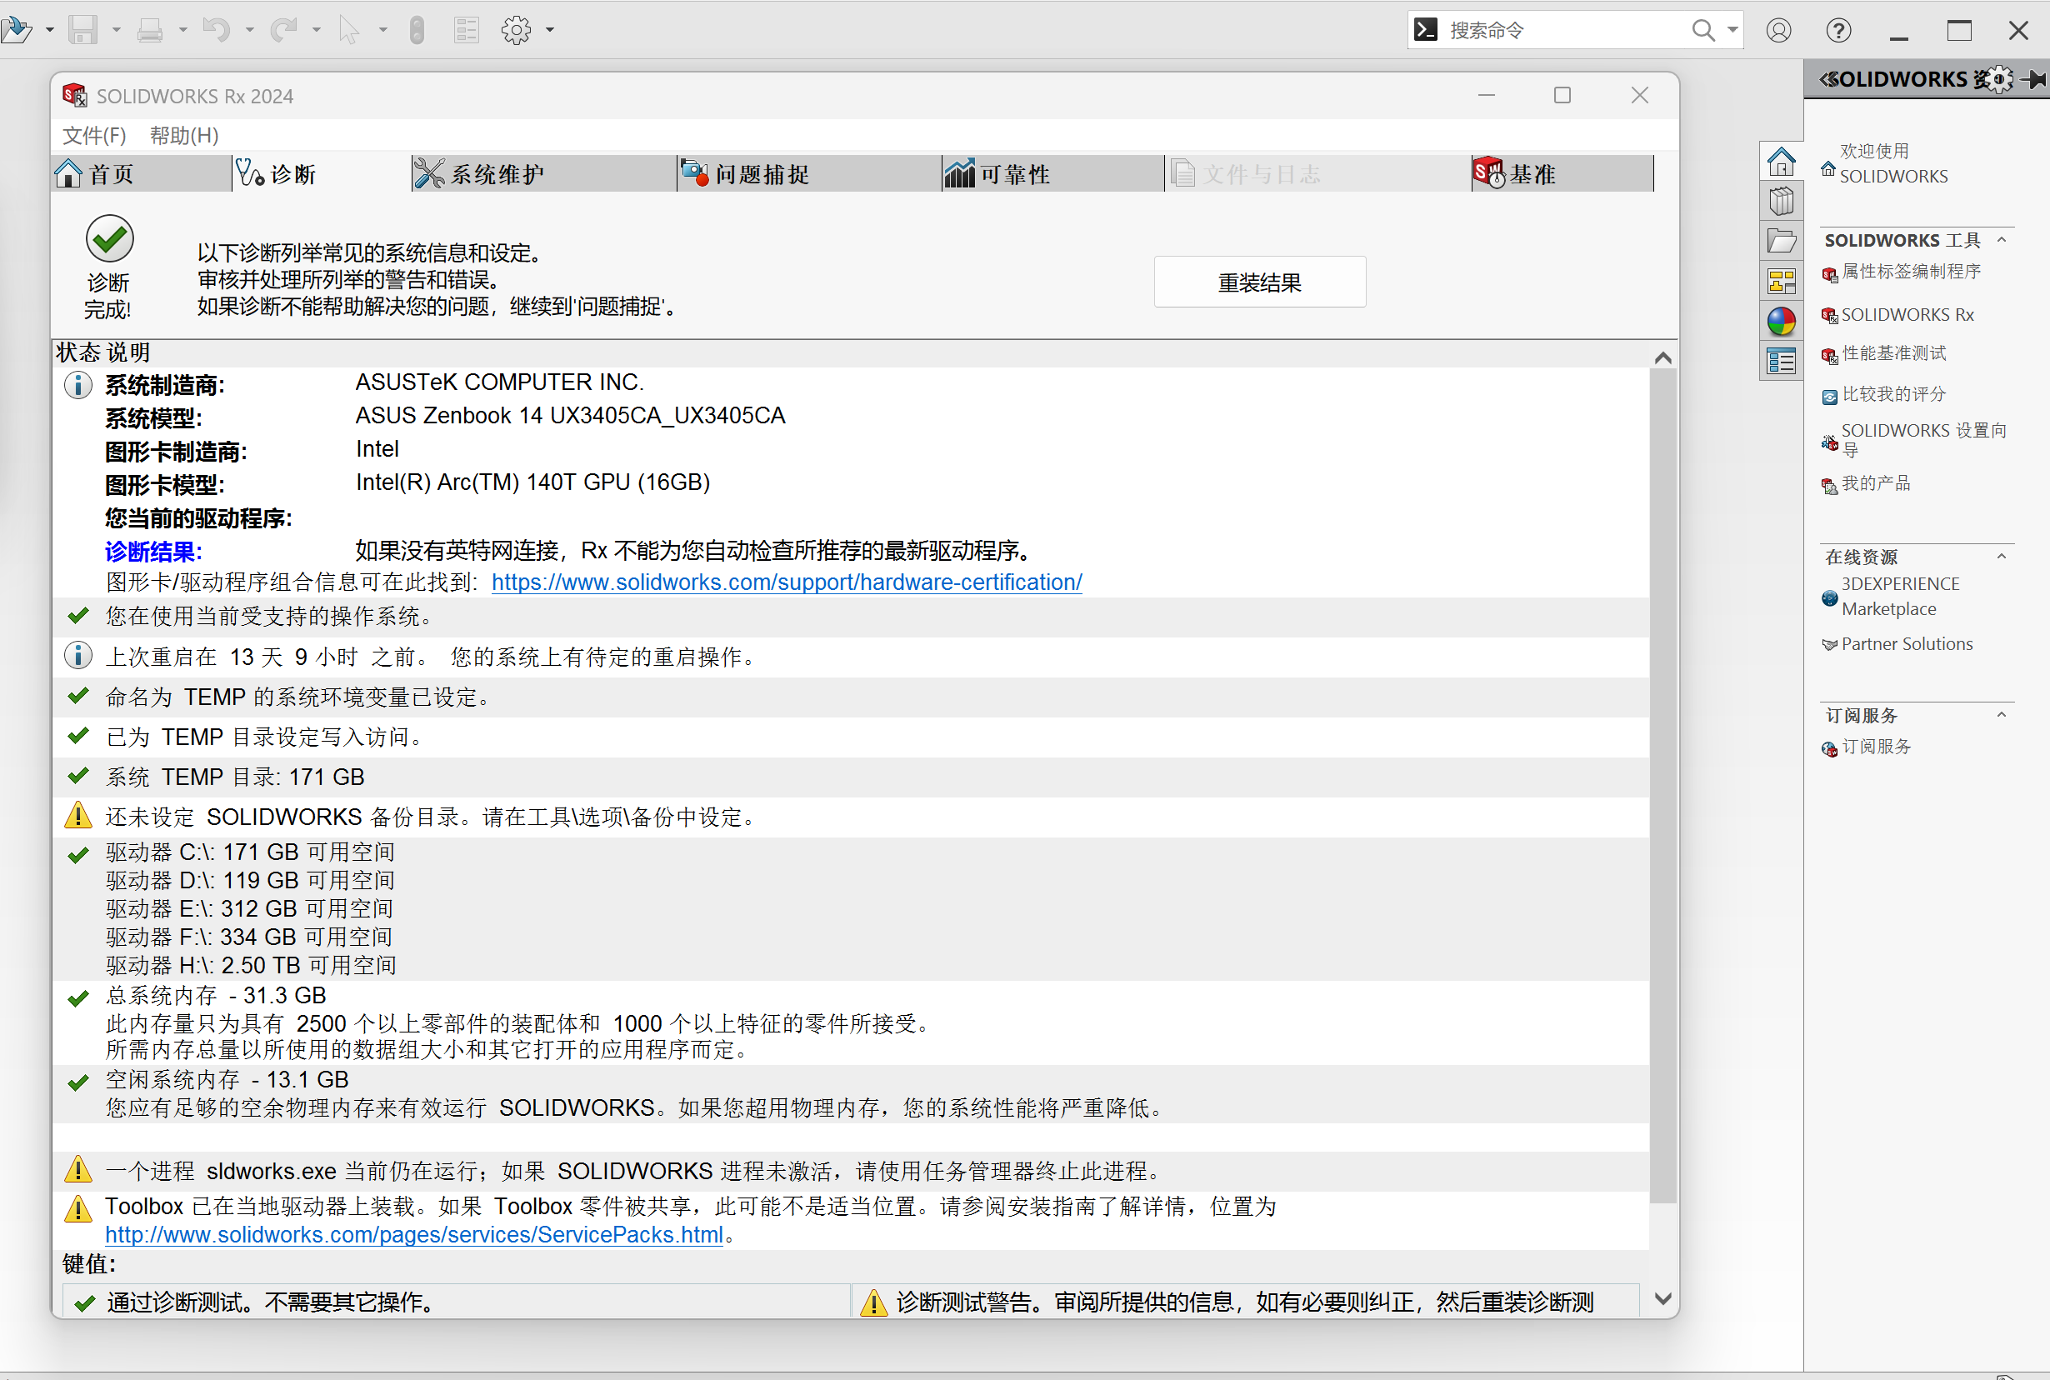Expand the Redo dropdown arrow
Screen dimensions: 2050x1380
click(x=316, y=31)
